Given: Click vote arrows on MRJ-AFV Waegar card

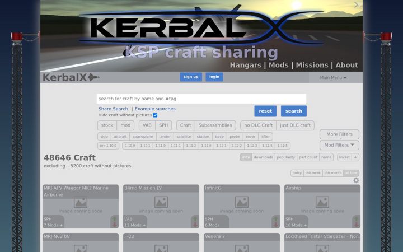Looking at the screenshot, I should pyautogui.click(x=115, y=222).
